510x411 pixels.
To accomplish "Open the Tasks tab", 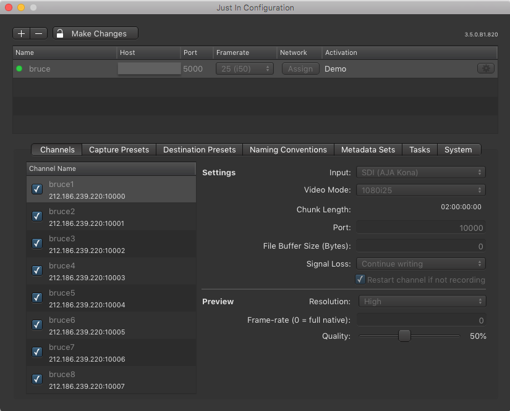I will pyautogui.click(x=420, y=150).
